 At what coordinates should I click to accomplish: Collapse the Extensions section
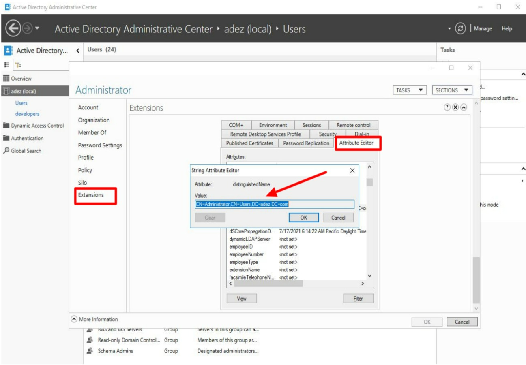coord(464,107)
